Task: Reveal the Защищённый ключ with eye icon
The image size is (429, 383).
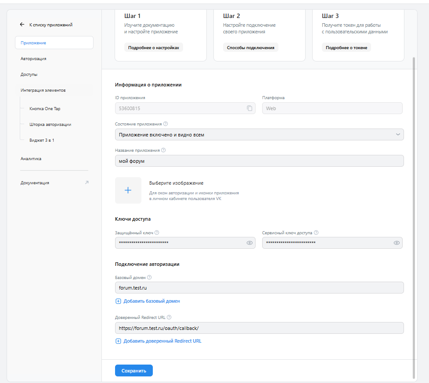Action: coord(249,243)
